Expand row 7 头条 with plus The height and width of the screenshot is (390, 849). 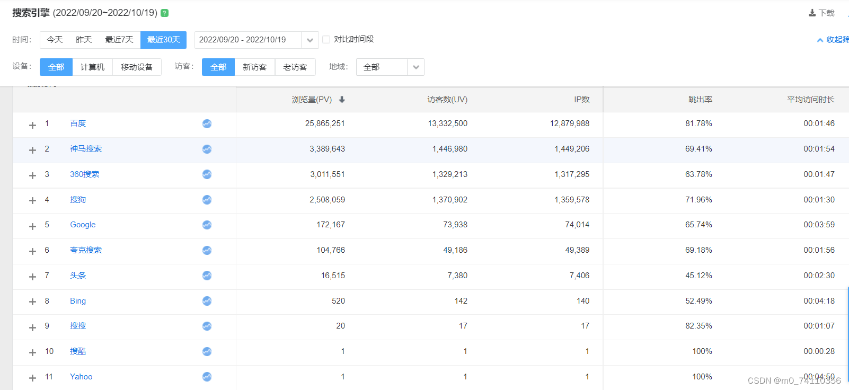click(x=32, y=277)
